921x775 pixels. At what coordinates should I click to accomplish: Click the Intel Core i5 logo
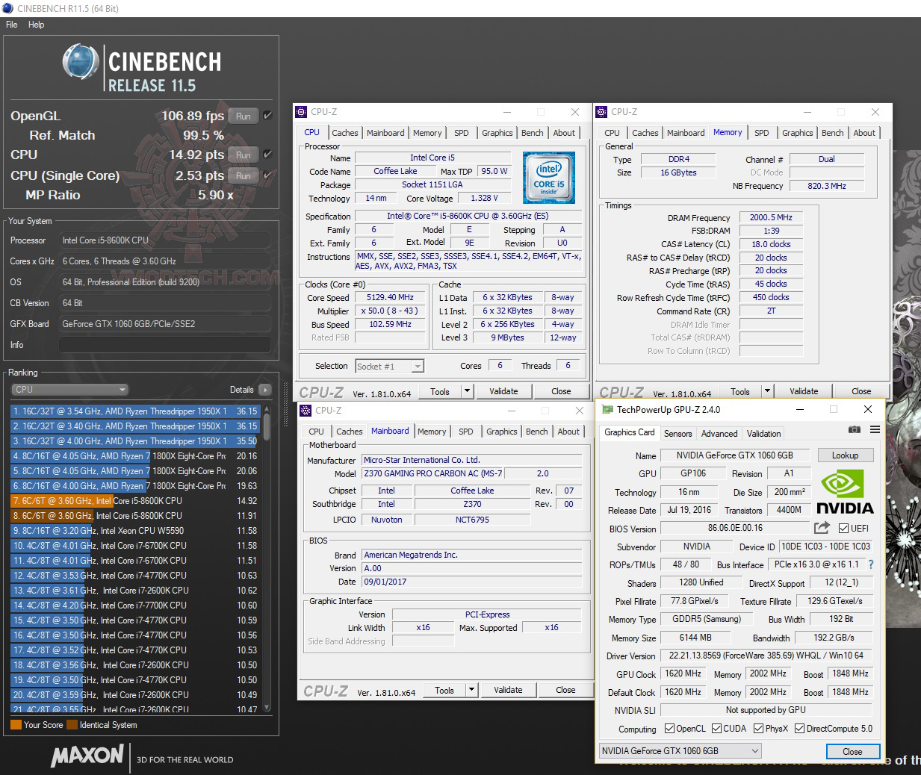(549, 178)
